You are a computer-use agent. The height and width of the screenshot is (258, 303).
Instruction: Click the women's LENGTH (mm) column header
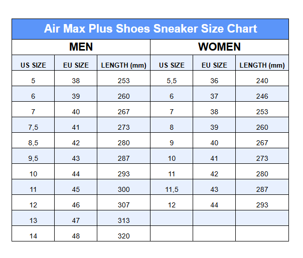point(262,65)
